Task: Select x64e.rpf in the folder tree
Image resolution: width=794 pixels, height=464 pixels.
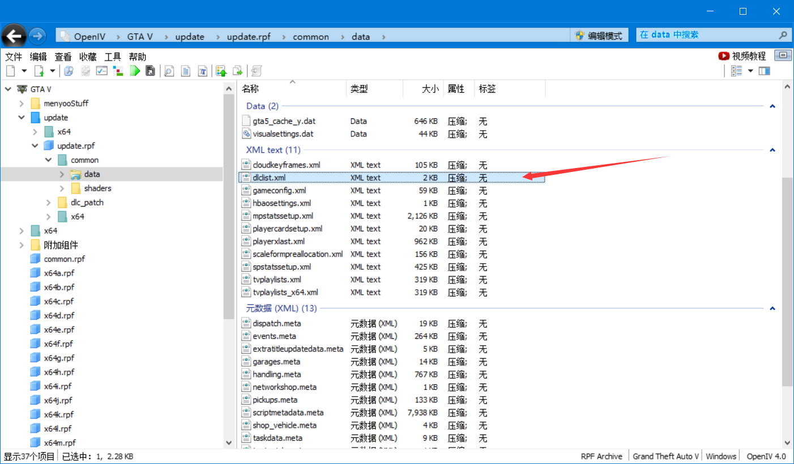Action: [x=59, y=330]
